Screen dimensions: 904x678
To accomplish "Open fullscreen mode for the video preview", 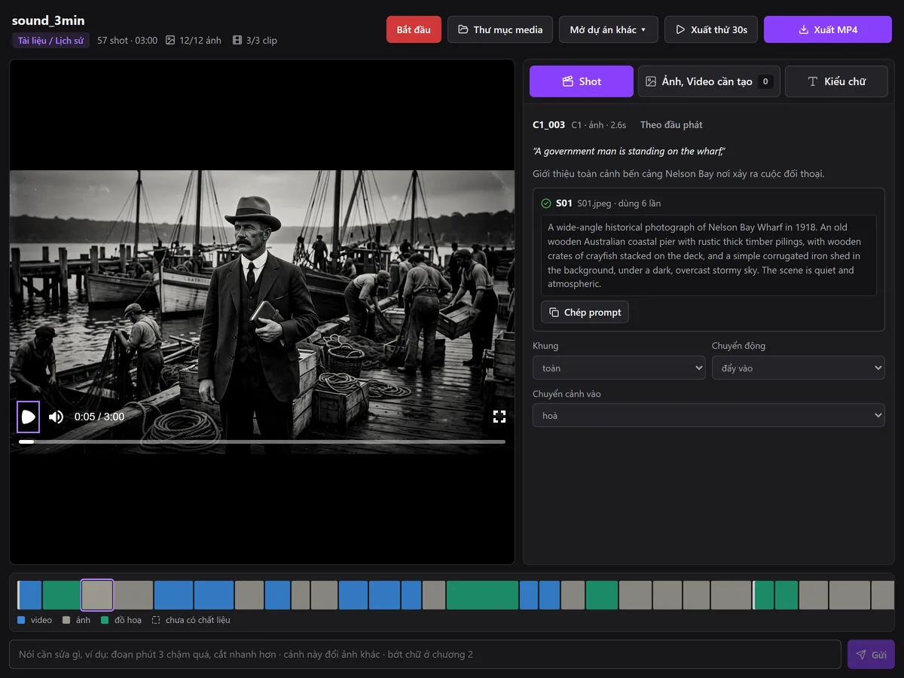I will coord(499,417).
